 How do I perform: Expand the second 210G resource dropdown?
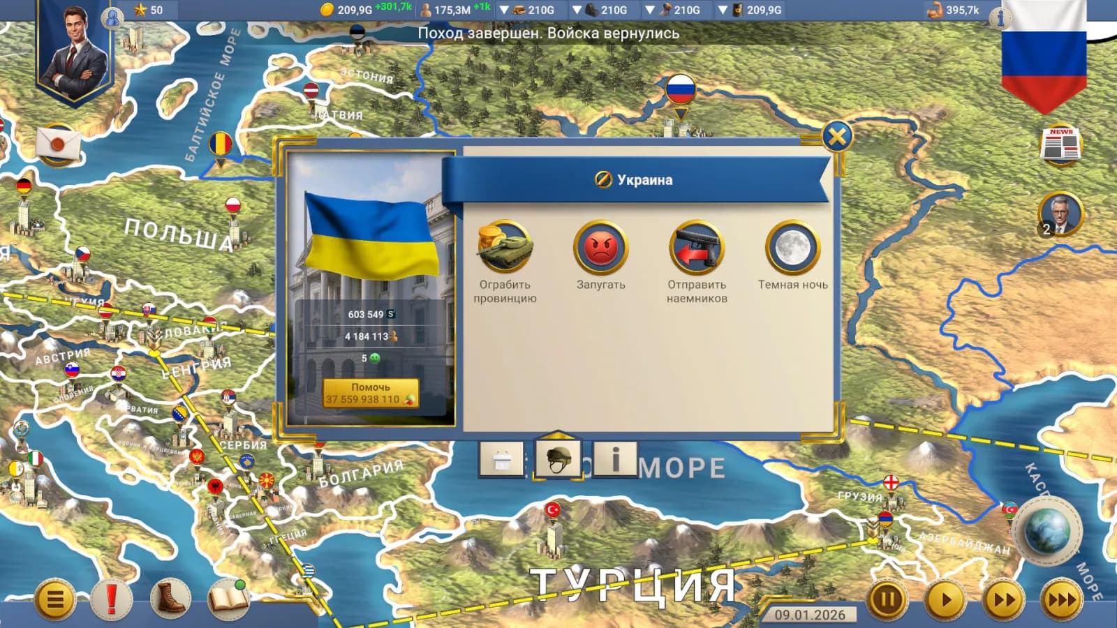tap(577, 10)
